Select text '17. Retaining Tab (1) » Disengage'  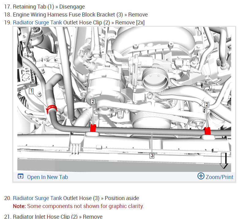click(44, 7)
